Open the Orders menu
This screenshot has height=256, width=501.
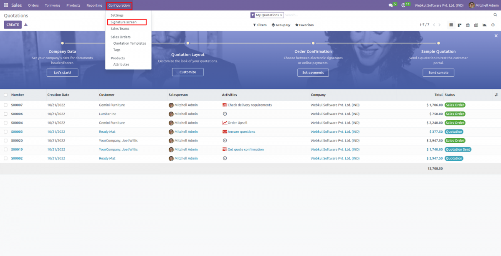(x=33, y=5)
